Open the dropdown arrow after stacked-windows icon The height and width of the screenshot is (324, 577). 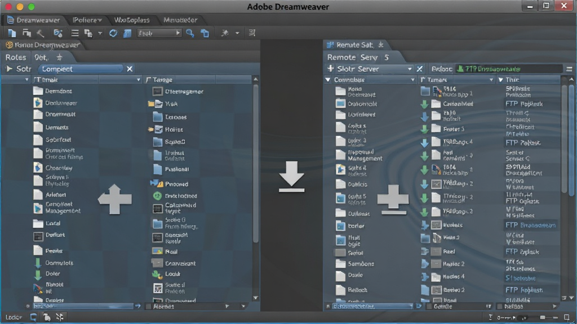[x=100, y=33]
